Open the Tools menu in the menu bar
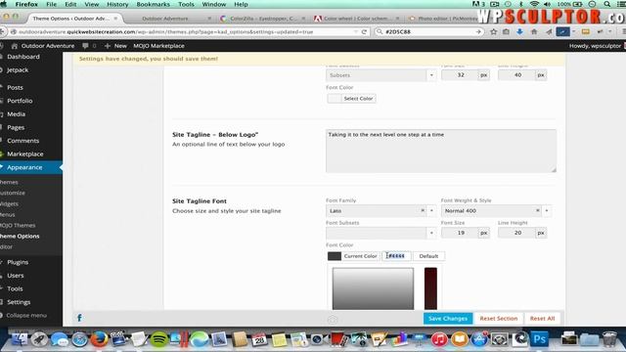This screenshot has width=626, height=352. [x=186, y=4]
